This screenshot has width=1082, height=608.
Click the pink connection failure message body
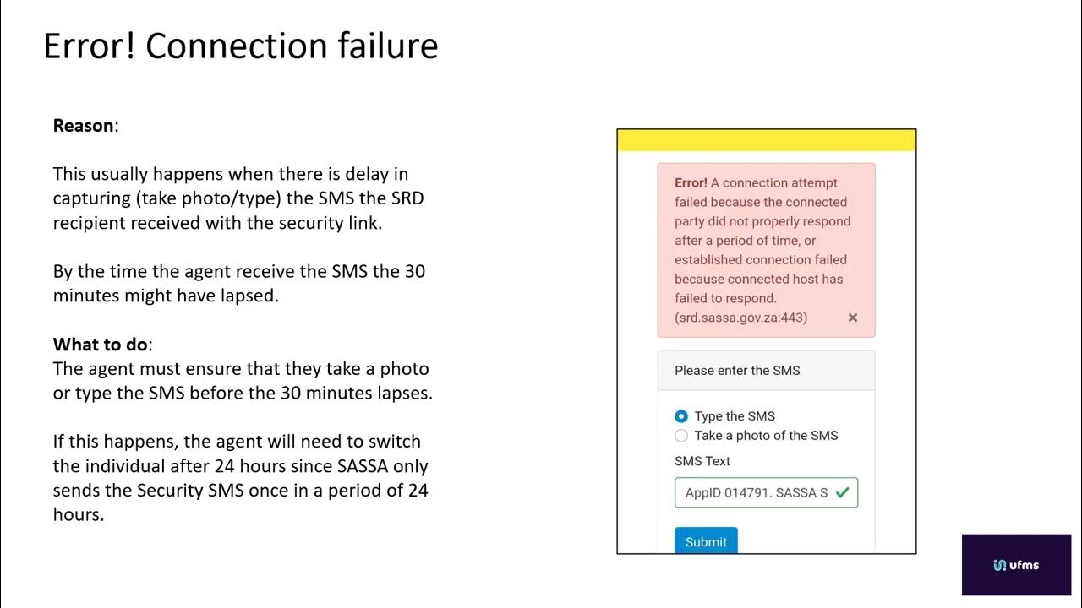coord(767,250)
